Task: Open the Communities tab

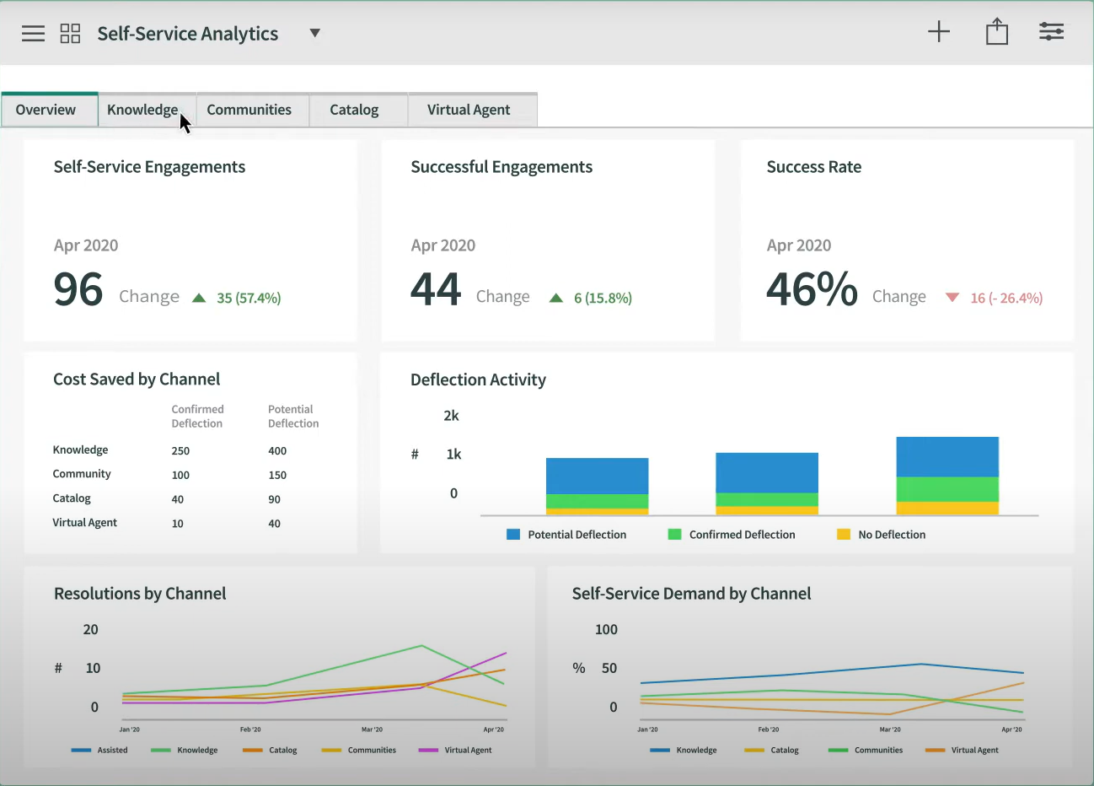Action: point(249,110)
